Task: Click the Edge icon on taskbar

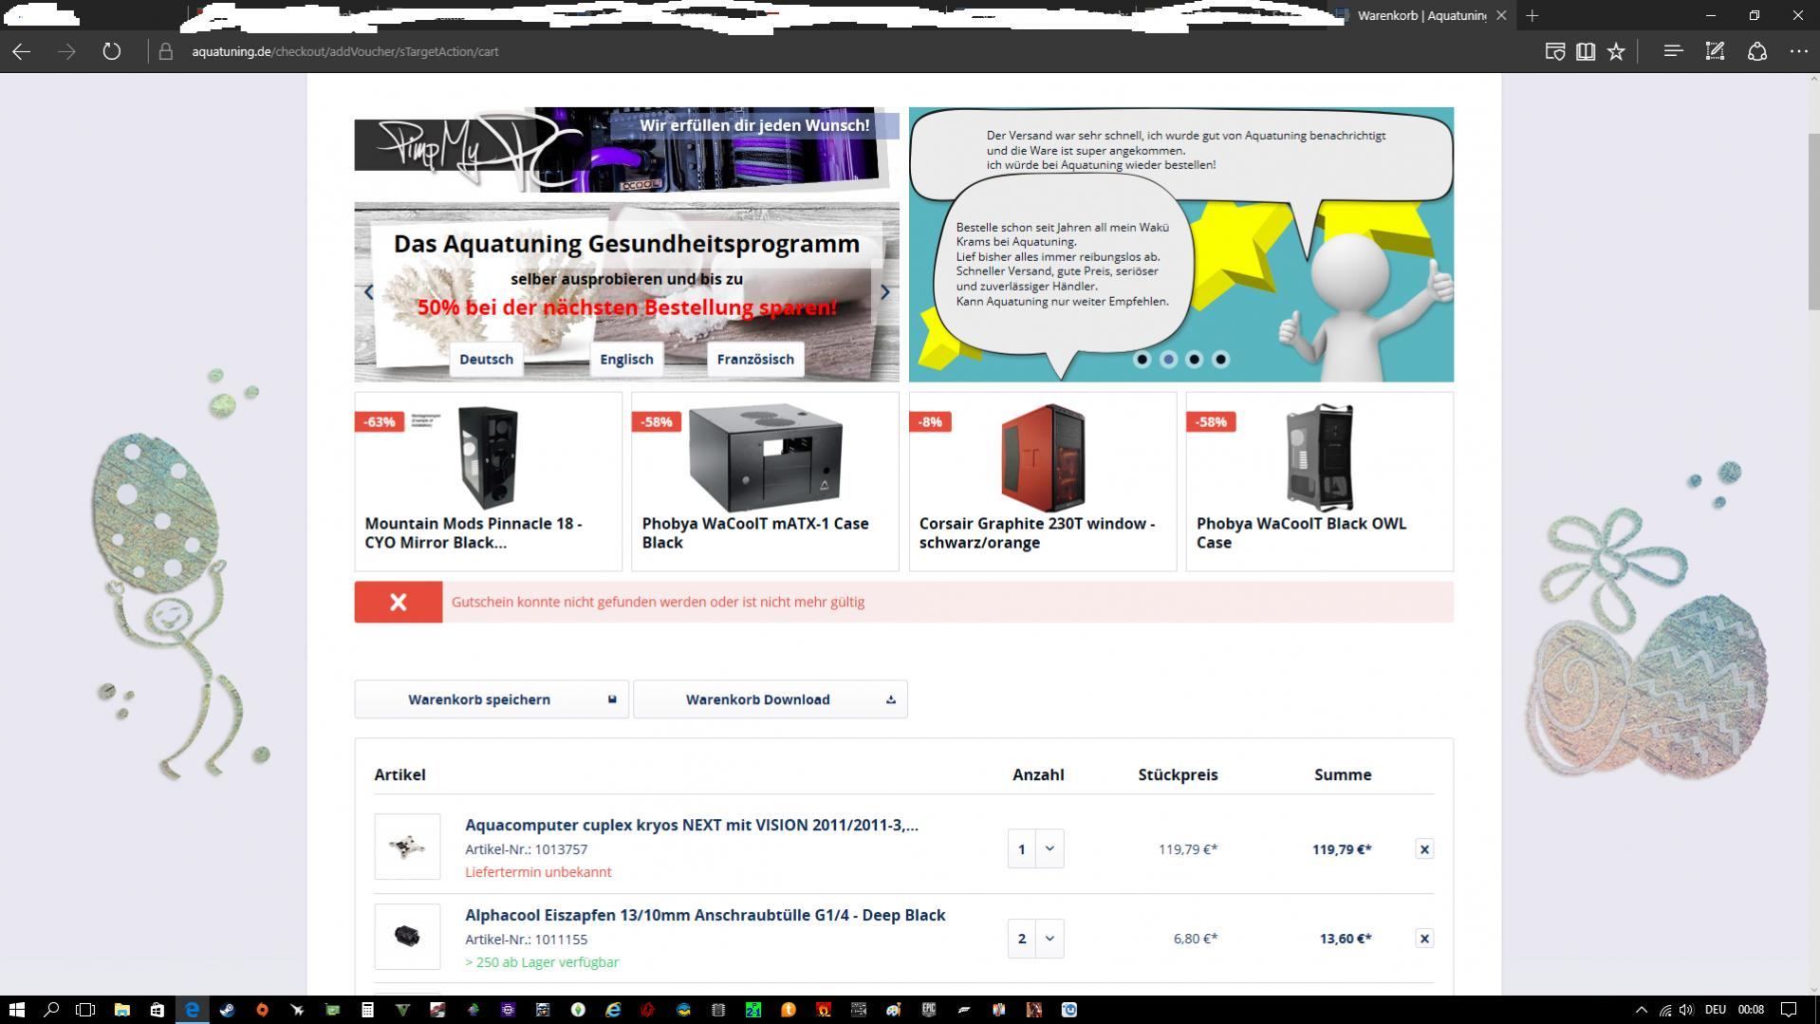Action: coord(192,1010)
